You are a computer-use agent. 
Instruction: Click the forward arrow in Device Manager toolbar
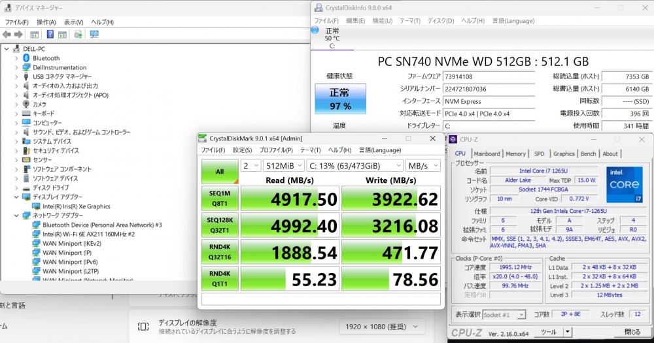(18, 35)
